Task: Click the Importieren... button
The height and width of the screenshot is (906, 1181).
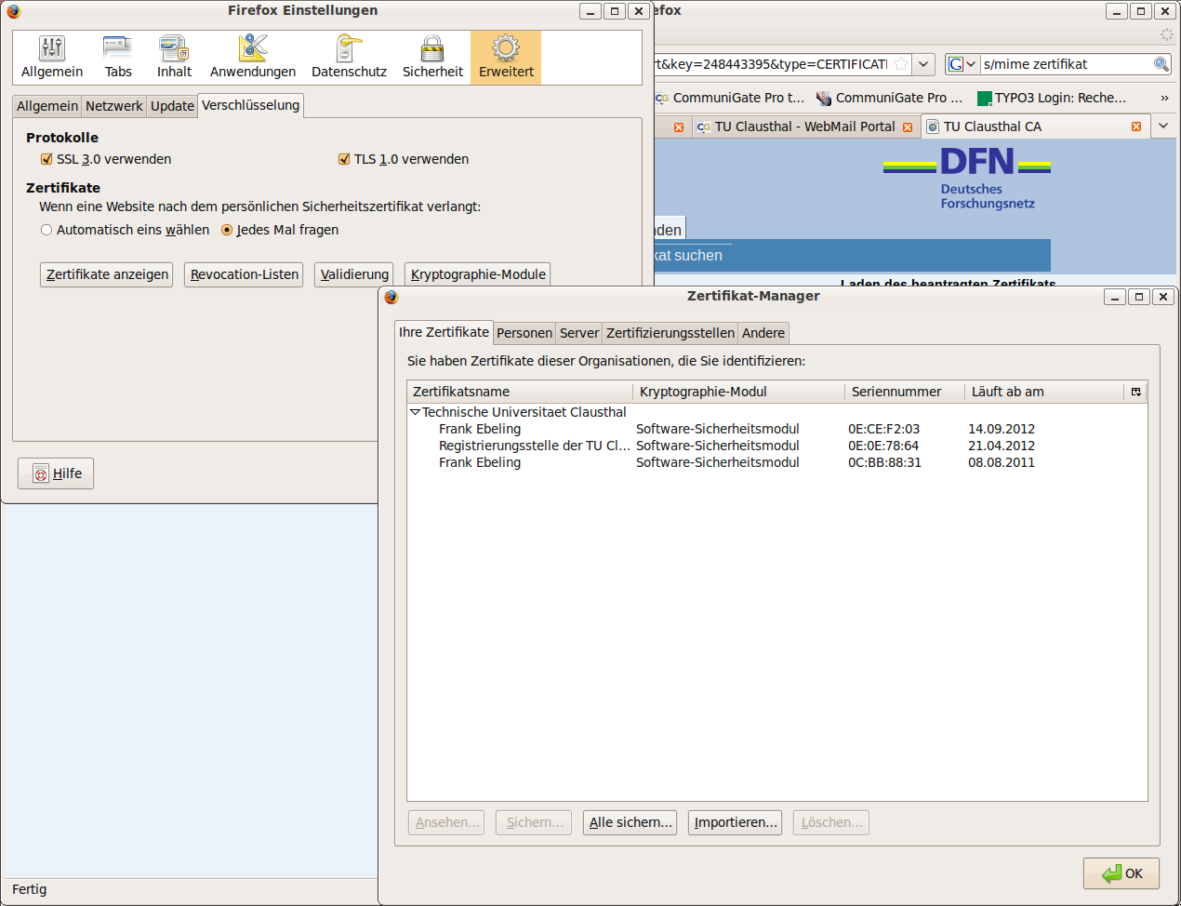Action: tap(735, 822)
